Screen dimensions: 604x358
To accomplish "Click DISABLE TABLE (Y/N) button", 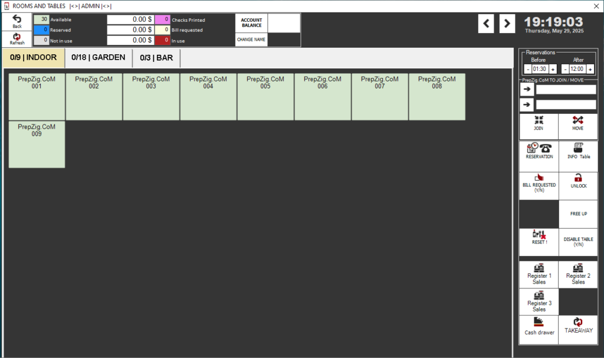I will [x=578, y=242].
